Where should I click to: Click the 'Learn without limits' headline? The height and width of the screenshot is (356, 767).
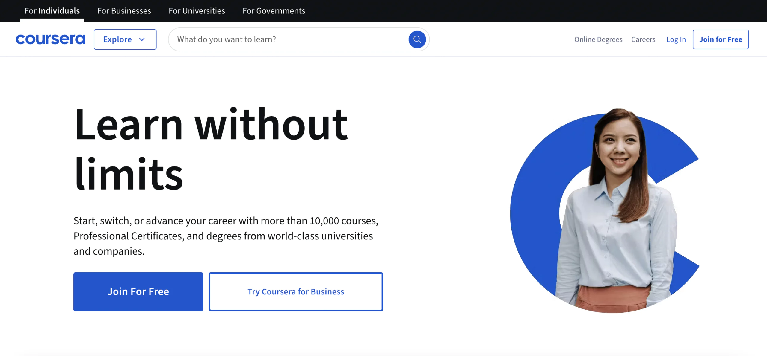(211, 149)
